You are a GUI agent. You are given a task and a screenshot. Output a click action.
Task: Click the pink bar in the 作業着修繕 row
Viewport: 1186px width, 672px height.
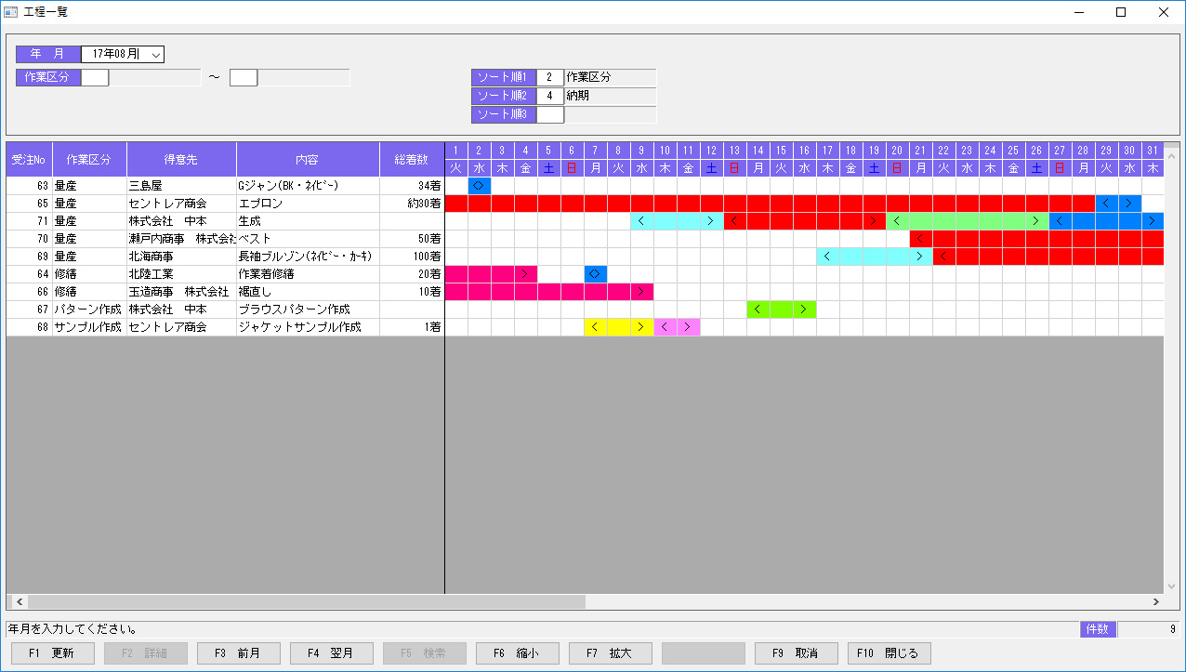[491, 274]
